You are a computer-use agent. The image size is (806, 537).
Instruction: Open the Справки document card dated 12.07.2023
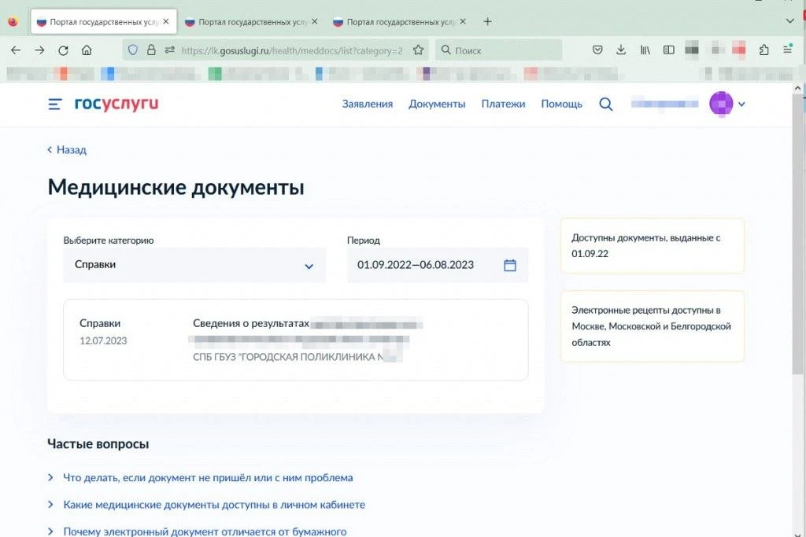pos(296,340)
